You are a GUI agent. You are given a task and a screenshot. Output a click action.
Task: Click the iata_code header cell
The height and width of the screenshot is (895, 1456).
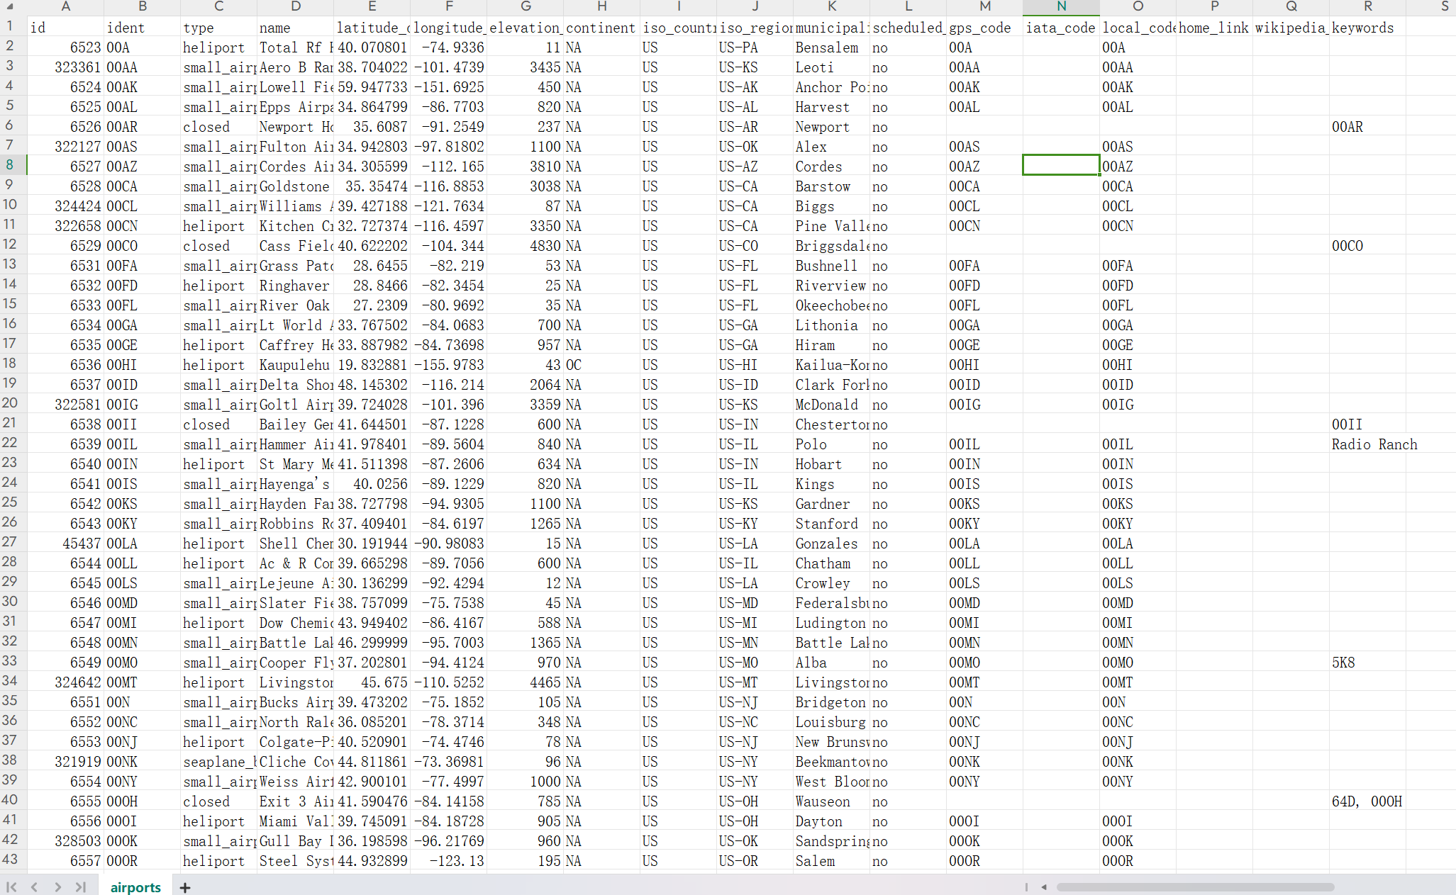click(1061, 28)
